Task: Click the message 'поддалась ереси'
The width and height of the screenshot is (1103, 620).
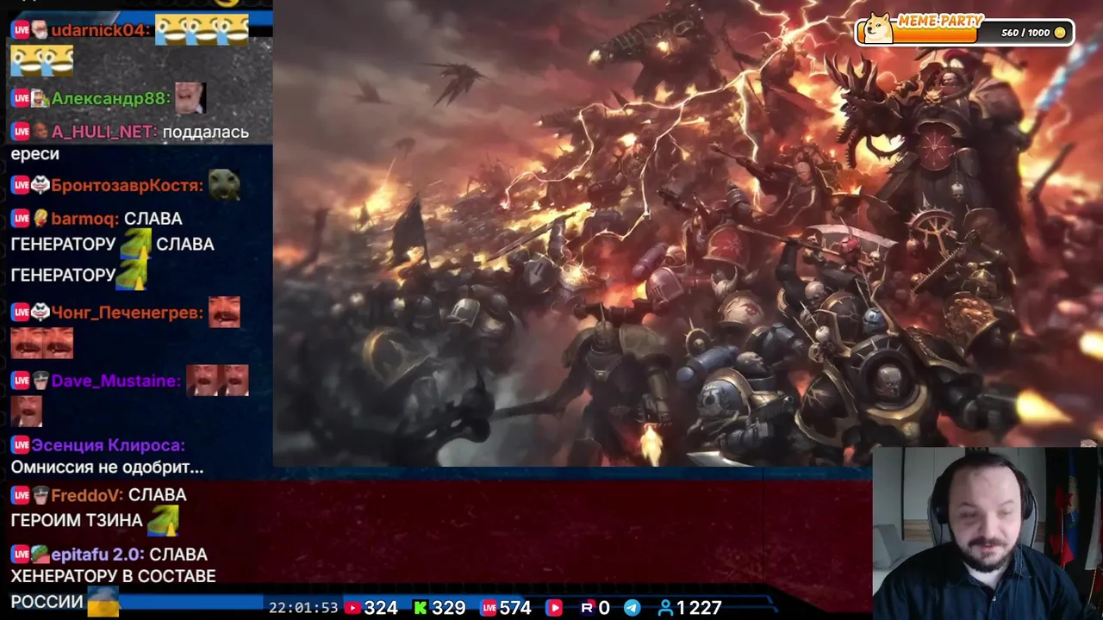Action: (x=129, y=143)
